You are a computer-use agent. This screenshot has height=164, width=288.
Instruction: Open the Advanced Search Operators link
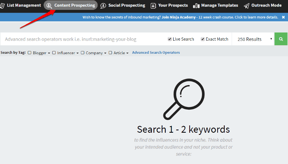point(156,53)
